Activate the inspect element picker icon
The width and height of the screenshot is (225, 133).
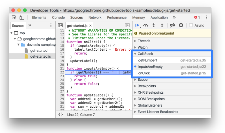pyautogui.click(x=14, y=17)
